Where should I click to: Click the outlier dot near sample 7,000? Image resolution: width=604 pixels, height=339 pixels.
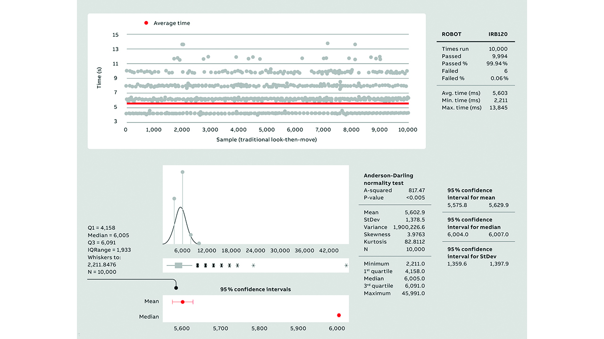tap(327, 43)
